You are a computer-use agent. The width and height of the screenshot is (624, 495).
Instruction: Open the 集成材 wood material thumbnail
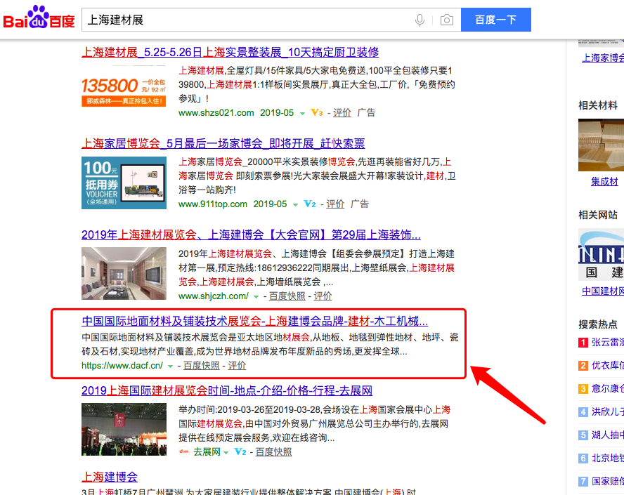[x=601, y=145]
